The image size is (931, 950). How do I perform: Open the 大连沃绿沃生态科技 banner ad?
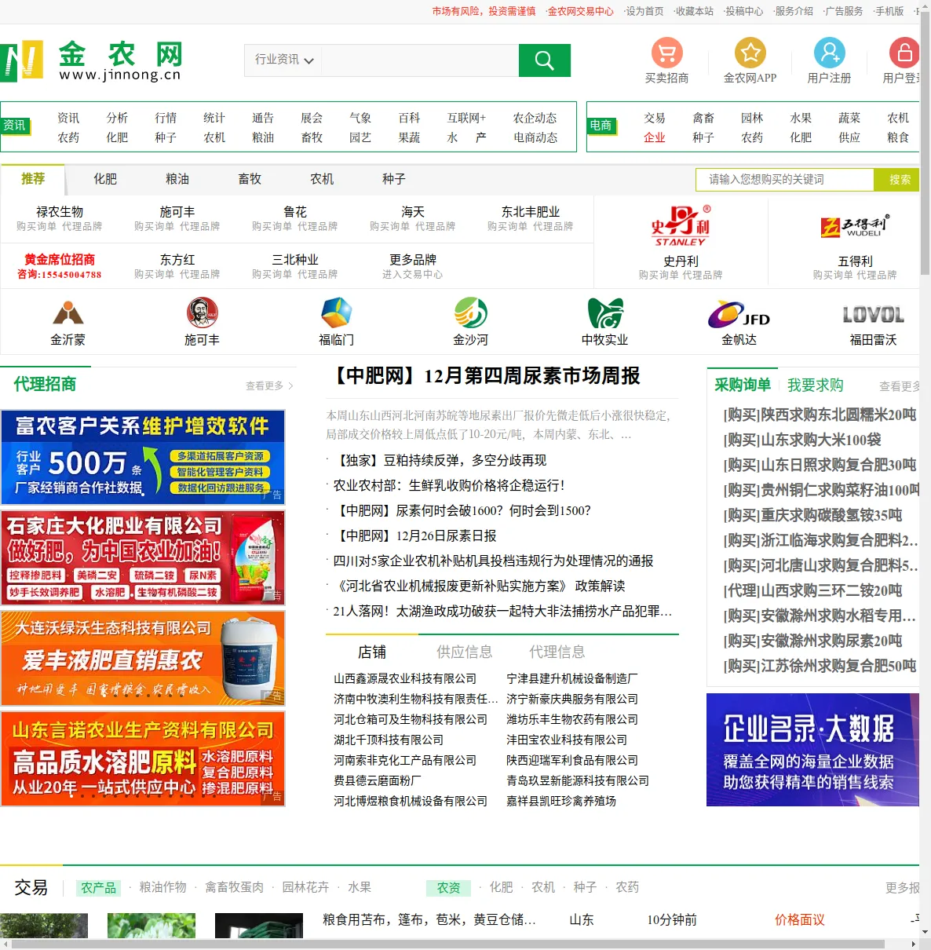pos(143,658)
